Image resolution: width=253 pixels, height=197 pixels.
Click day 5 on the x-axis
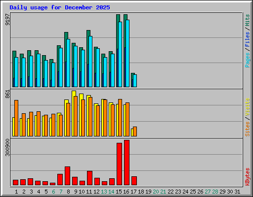pyautogui.click(x=46, y=192)
